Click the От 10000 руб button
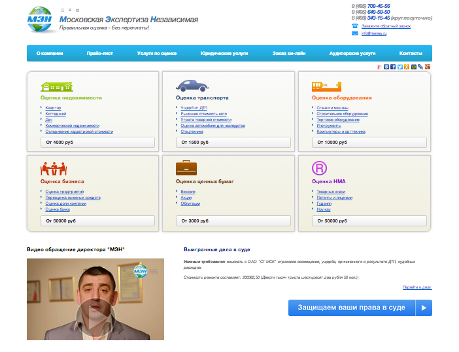 pos(369,143)
